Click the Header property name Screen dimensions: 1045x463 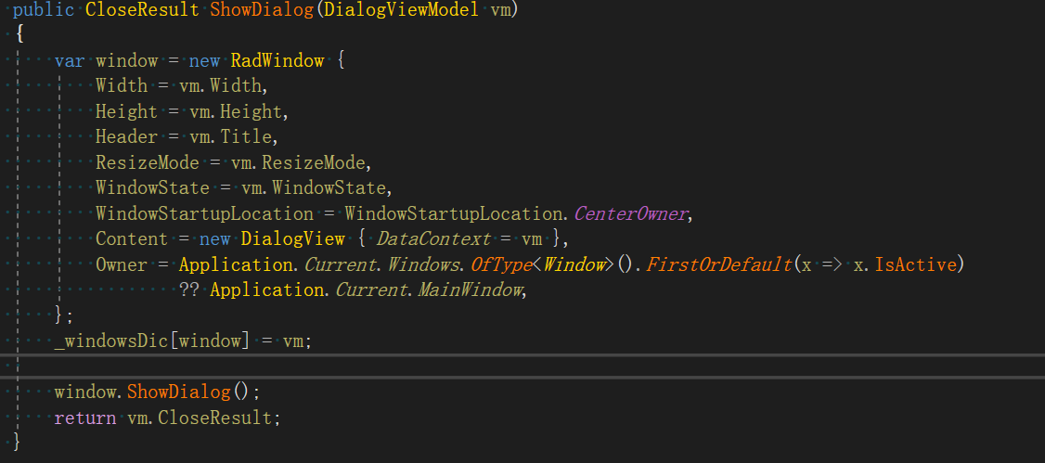[x=127, y=137]
